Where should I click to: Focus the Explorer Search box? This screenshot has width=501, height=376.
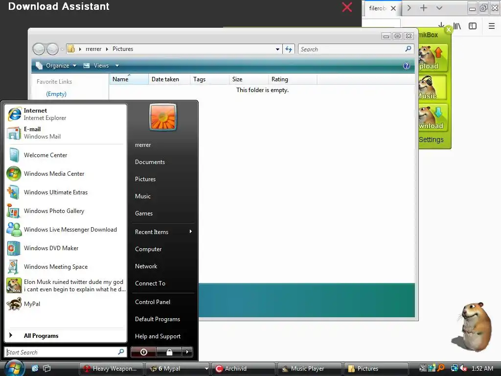click(356, 49)
